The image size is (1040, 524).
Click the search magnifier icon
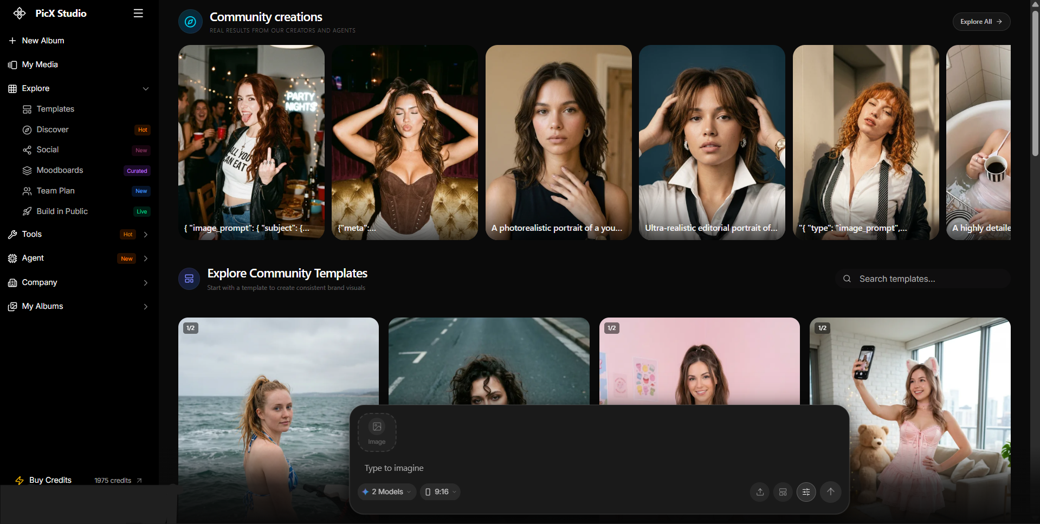(x=847, y=279)
